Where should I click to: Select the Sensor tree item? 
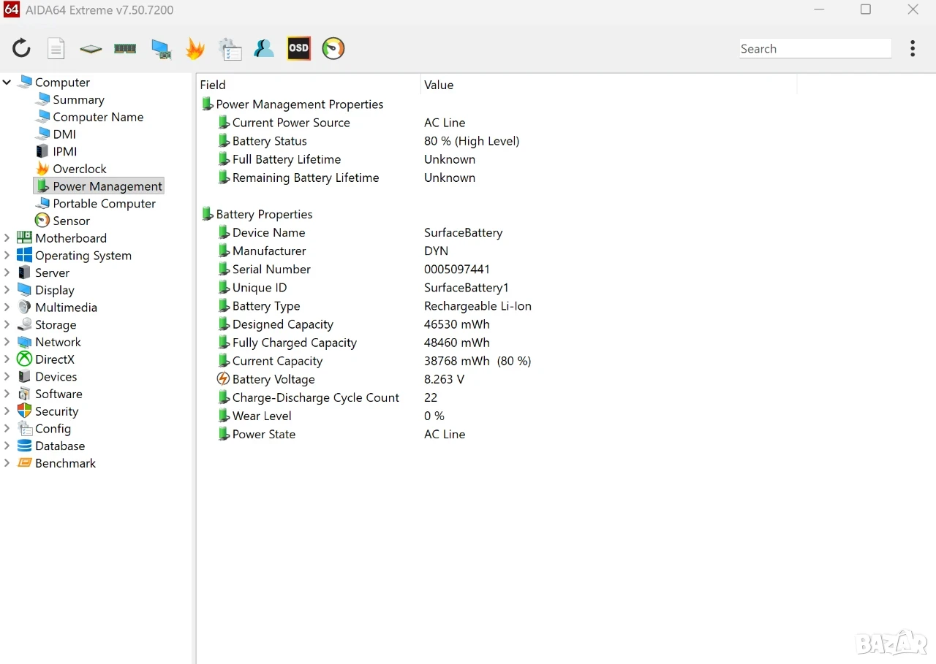click(x=71, y=221)
